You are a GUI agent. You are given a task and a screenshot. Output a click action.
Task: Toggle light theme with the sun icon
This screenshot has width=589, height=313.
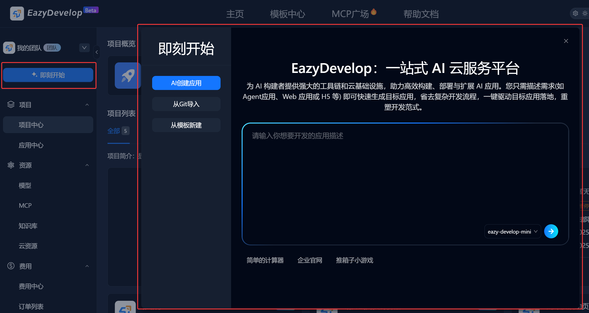[585, 13]
